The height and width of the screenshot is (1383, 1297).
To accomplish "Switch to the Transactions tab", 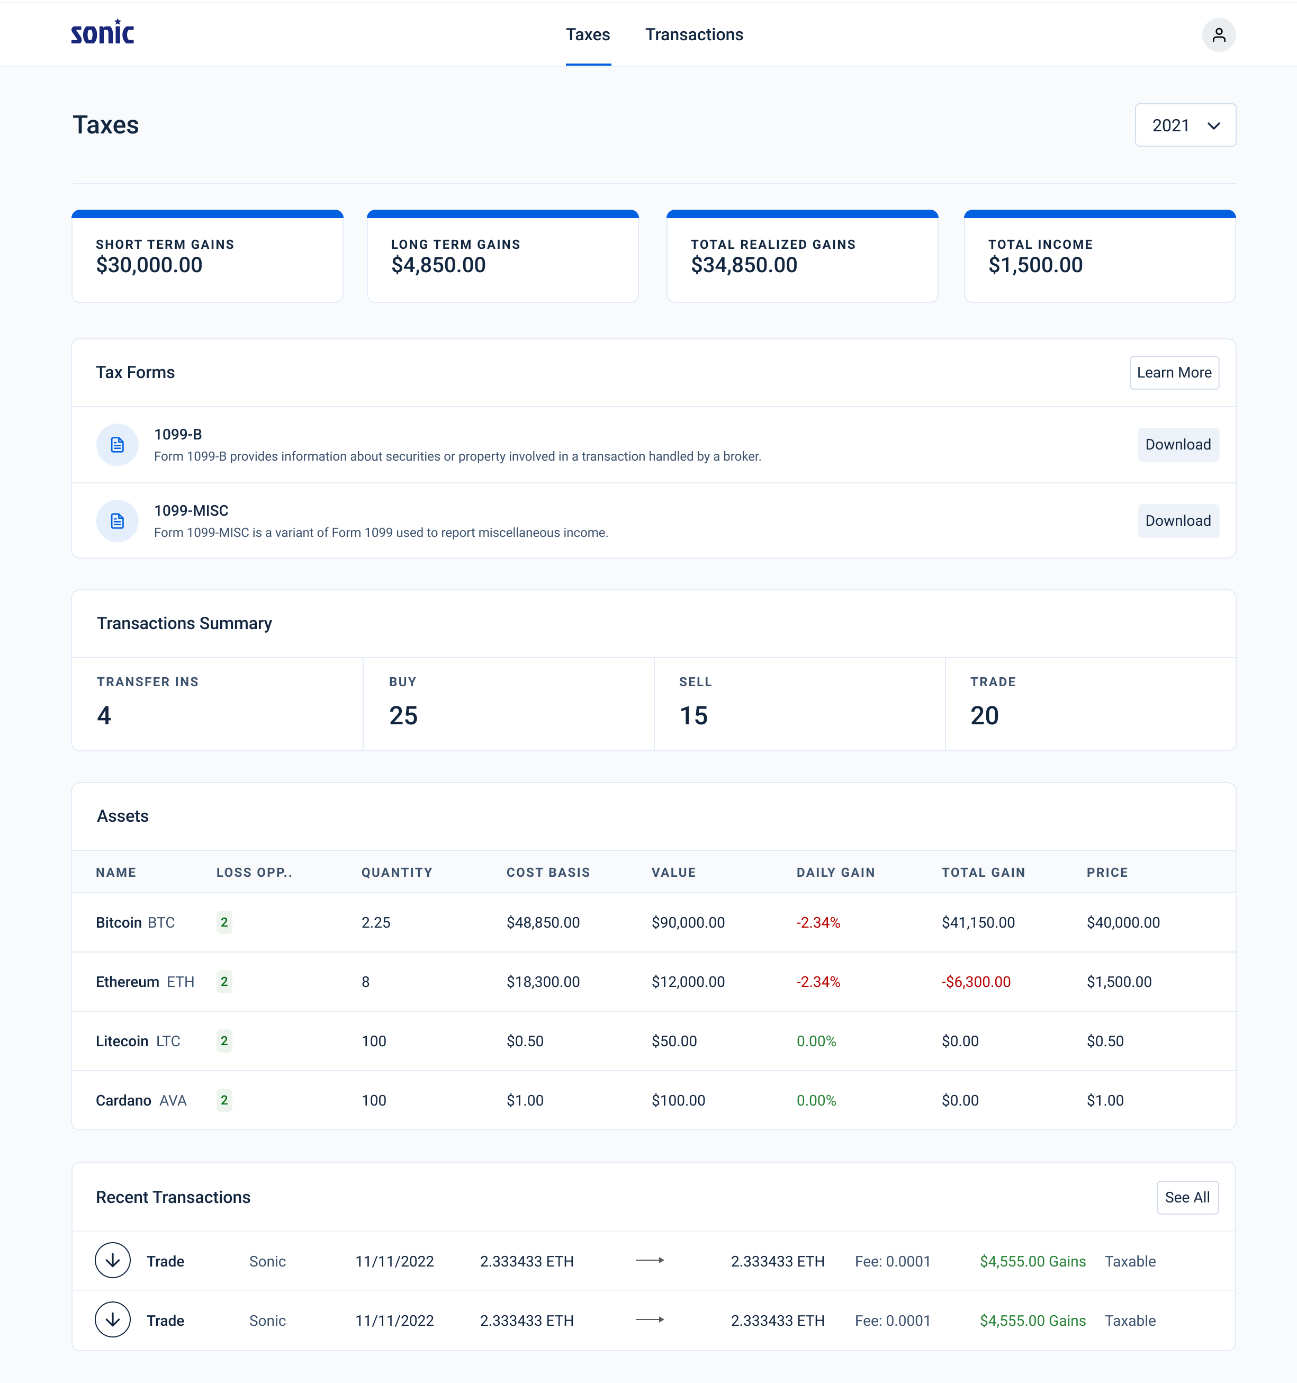I will pyautogui.click(x=693, y=35).
